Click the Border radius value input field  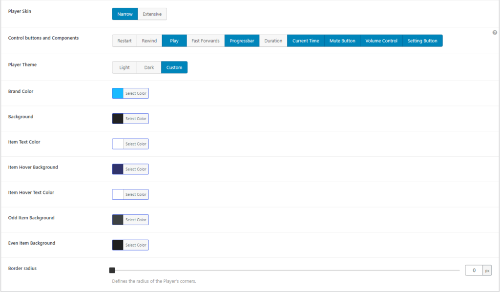474,270
